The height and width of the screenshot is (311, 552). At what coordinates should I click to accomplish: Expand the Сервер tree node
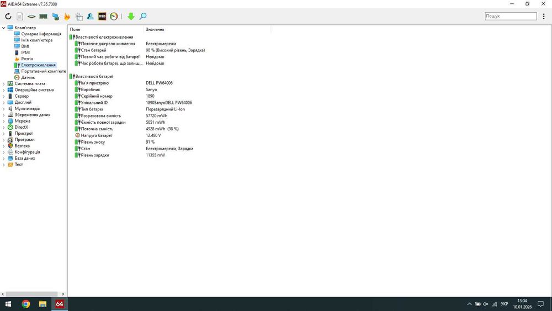point(3,96)
